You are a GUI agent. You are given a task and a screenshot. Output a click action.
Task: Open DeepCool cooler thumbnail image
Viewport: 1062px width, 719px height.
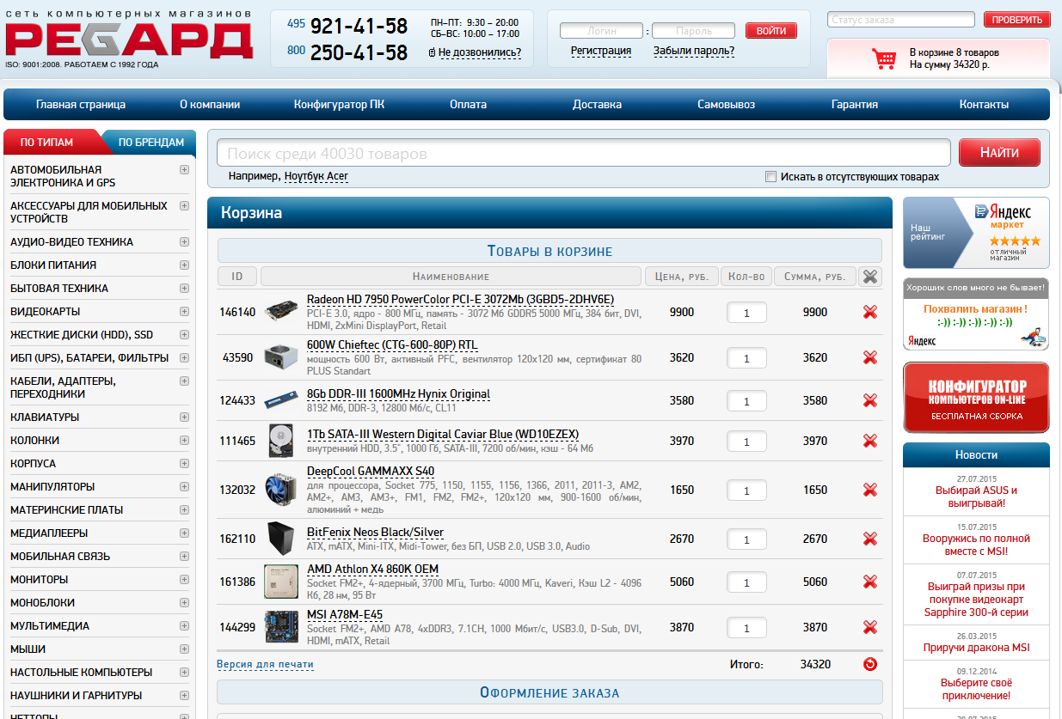click(x=282, y=490)
